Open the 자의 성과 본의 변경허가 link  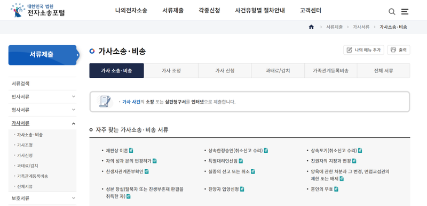click(129, 161)
